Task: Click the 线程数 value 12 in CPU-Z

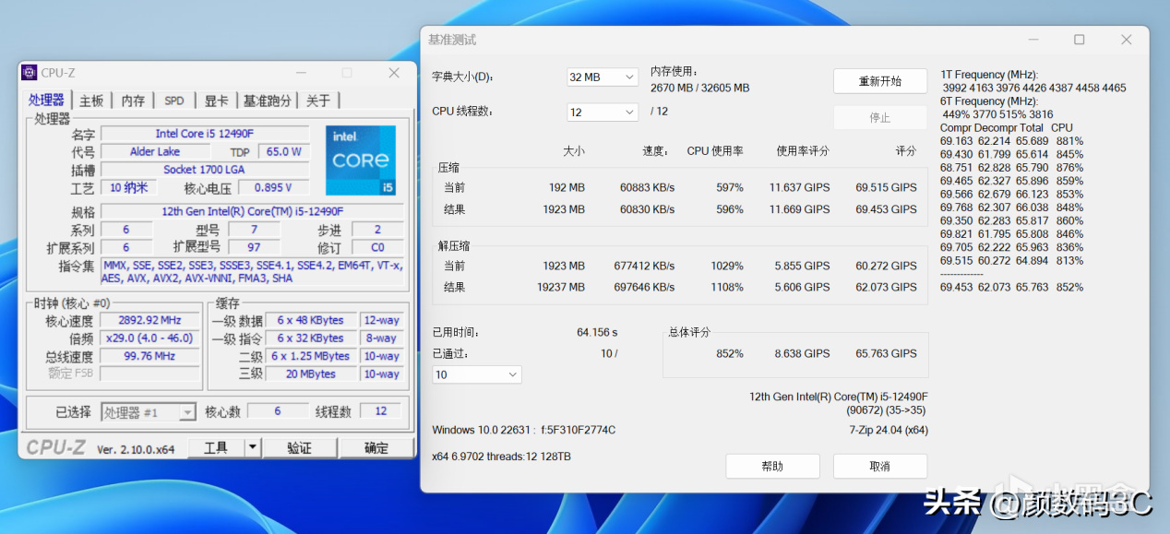Action: pyautogui.click(x=381, y=411)
